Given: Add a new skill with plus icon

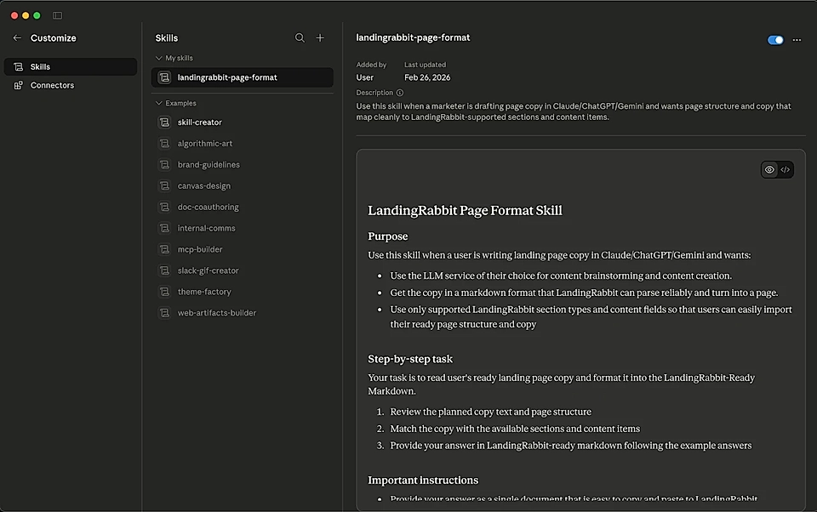Looking at the screenshot, I should 320,38.
